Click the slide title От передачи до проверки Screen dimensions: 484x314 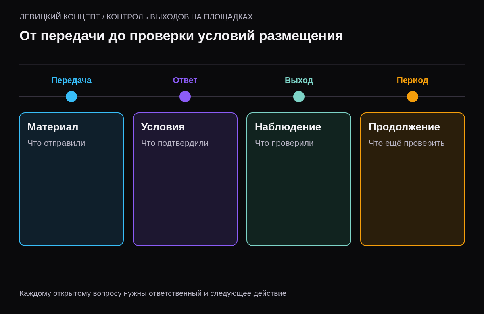(x=181, y=36)
